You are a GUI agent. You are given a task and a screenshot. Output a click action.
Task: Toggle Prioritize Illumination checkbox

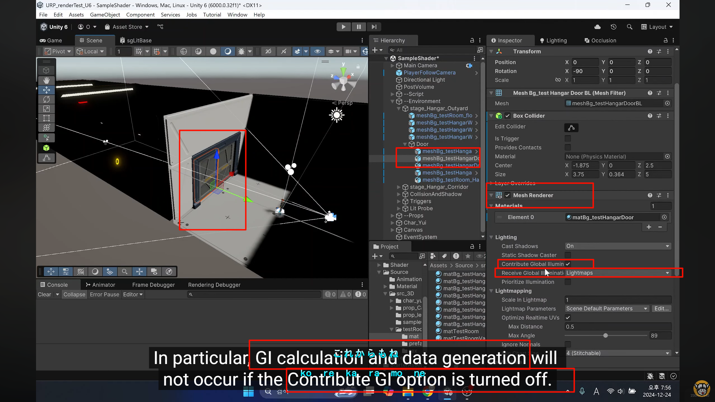pyautogui.click(x=568, y=282)
